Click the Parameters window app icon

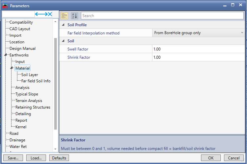click(x=5, y=6)
